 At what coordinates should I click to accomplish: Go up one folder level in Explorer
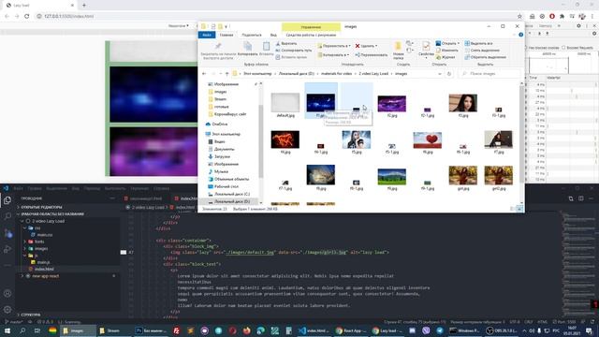(226, 74)
